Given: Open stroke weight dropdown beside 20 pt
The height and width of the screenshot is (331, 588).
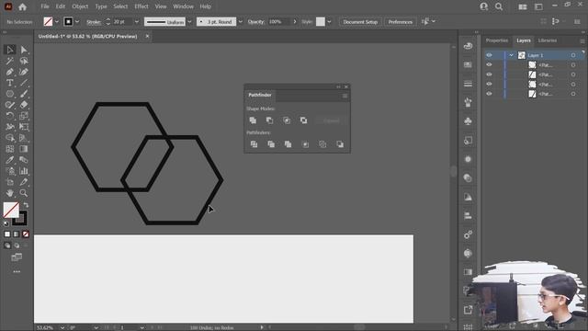Looking at the screenshot, I should pyautogui.click(x=137, y=22).
